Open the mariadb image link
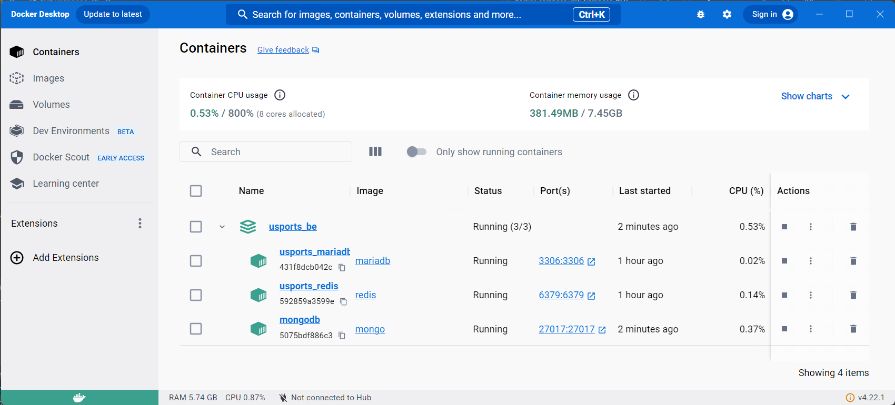 [x=373, y=261]
